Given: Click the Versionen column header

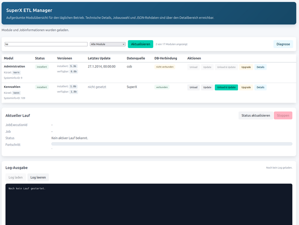Looking at the screenshot, I should pyautogui.click(x=65, y=58).
